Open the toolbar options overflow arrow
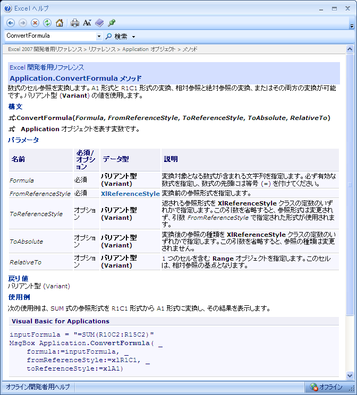The height and width of the screenshot is (395, 357). click(352, 26)
